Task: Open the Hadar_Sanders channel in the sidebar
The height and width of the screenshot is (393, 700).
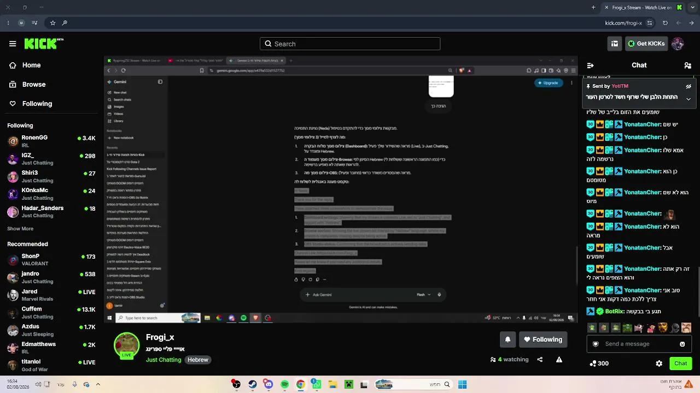Action: tap(52, 211)
